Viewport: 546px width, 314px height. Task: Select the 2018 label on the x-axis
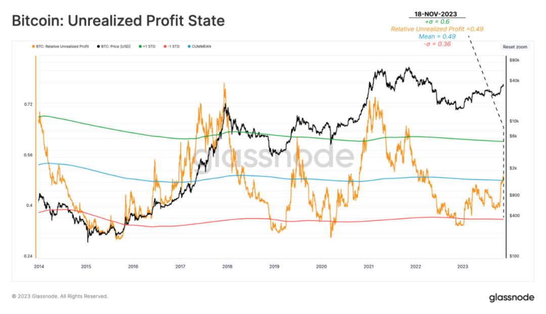(x=227, y=267)
